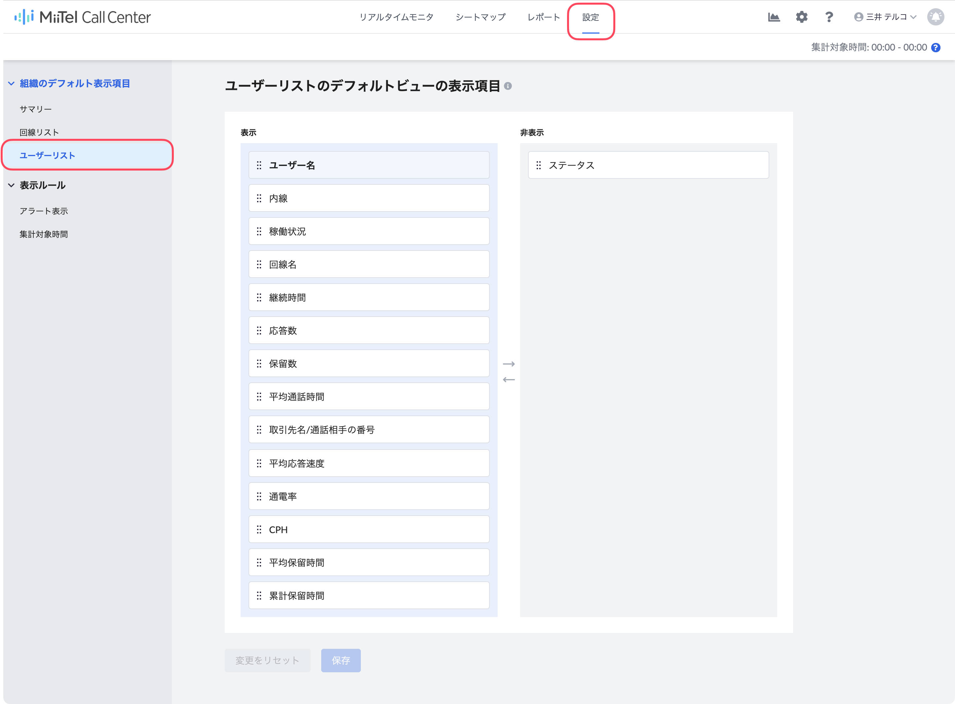Screen dimensions: 955x704
Task: Open 回線リスト in the sidebar
Action: click(x=39, y=133)
